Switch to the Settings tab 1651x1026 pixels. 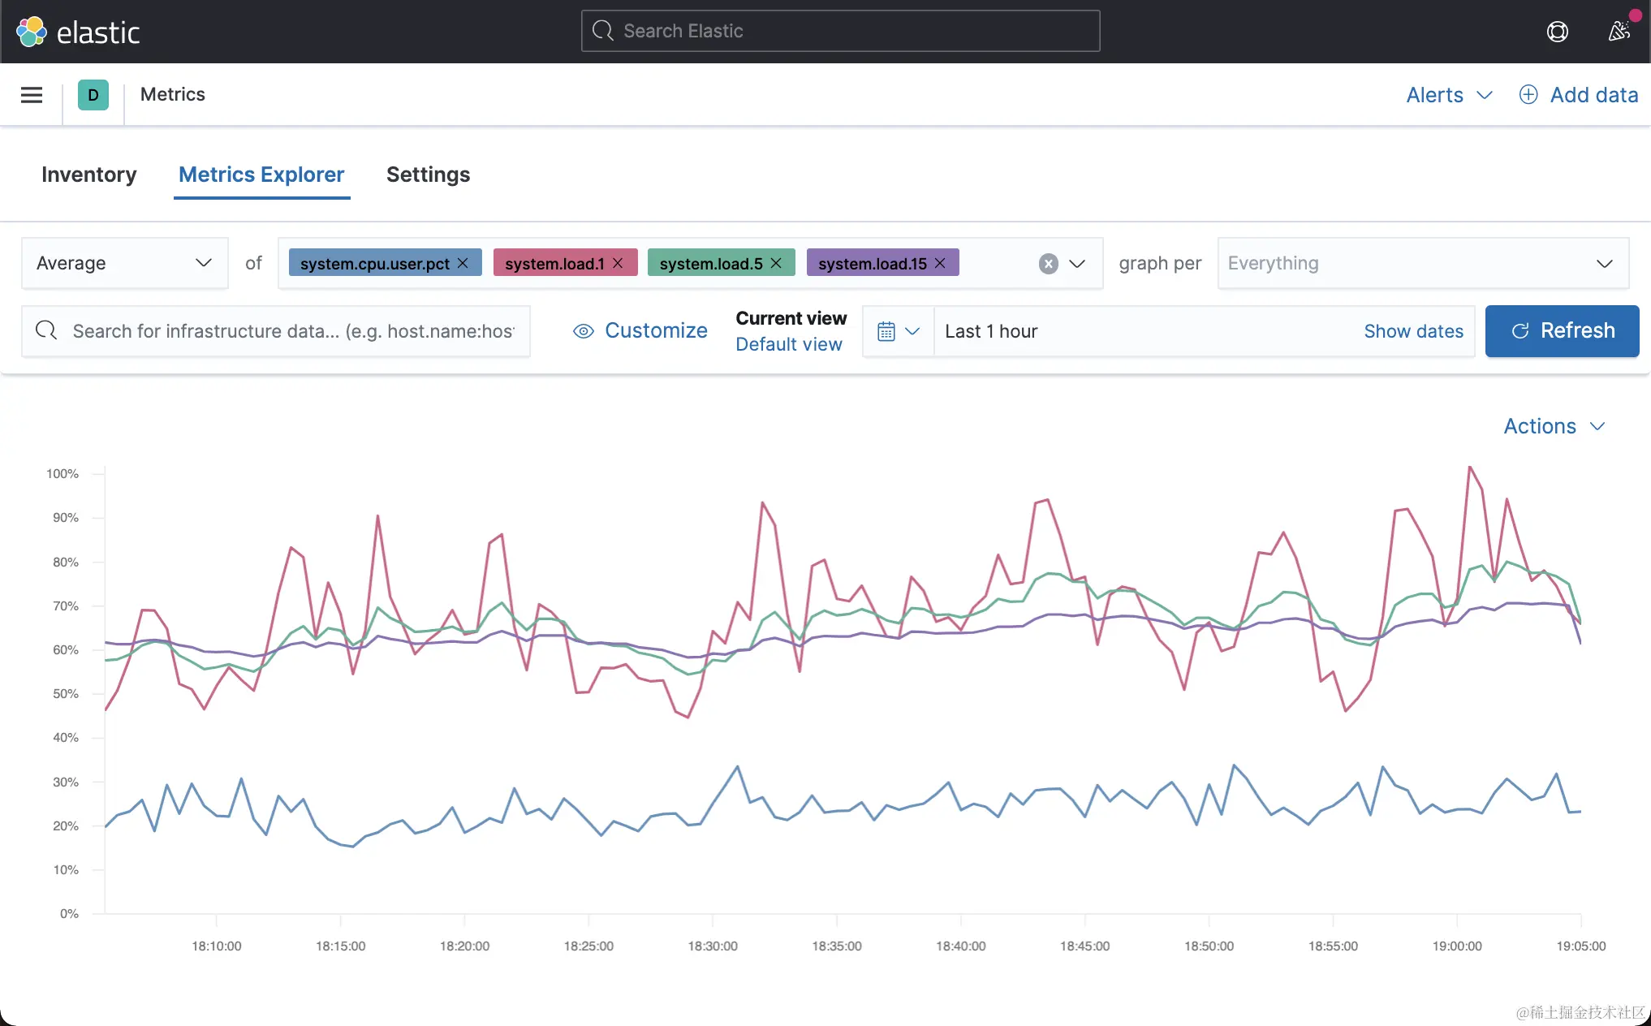[428, 175]
